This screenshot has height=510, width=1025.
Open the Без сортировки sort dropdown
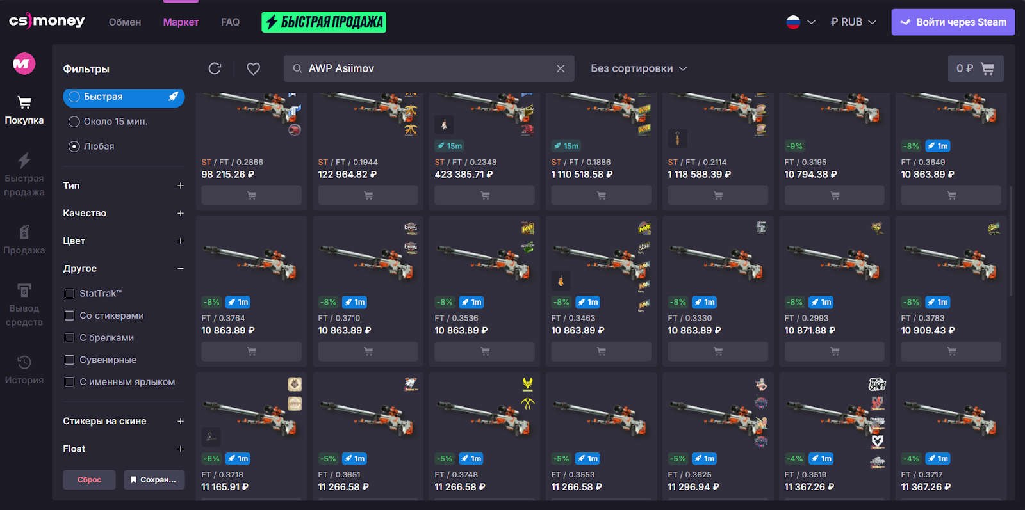click(639, 68)
